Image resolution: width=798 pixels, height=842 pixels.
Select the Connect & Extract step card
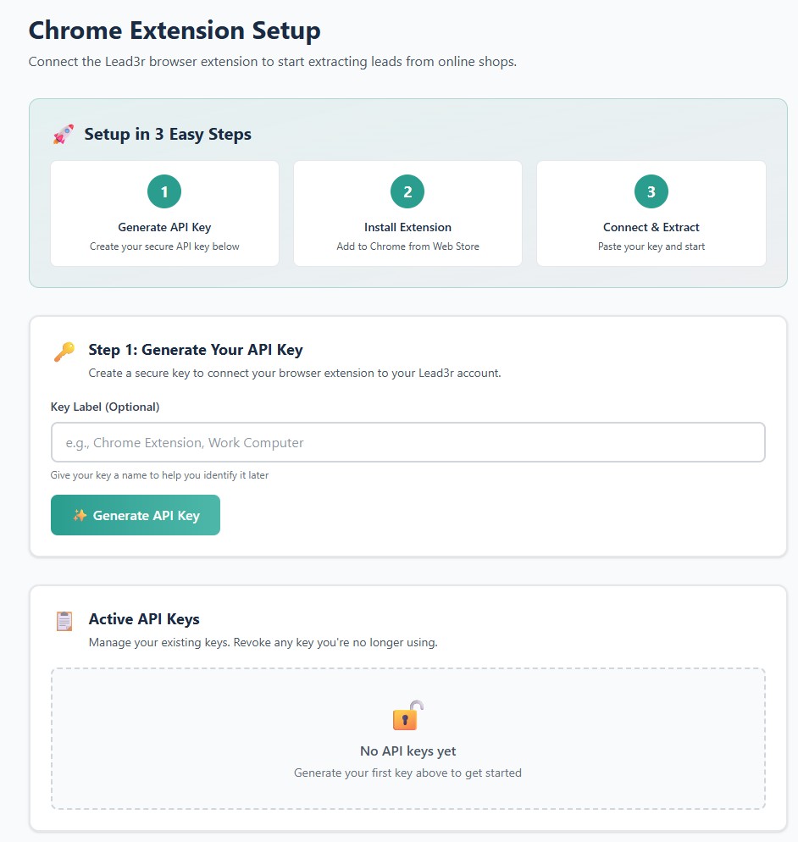tap(651, 213)
